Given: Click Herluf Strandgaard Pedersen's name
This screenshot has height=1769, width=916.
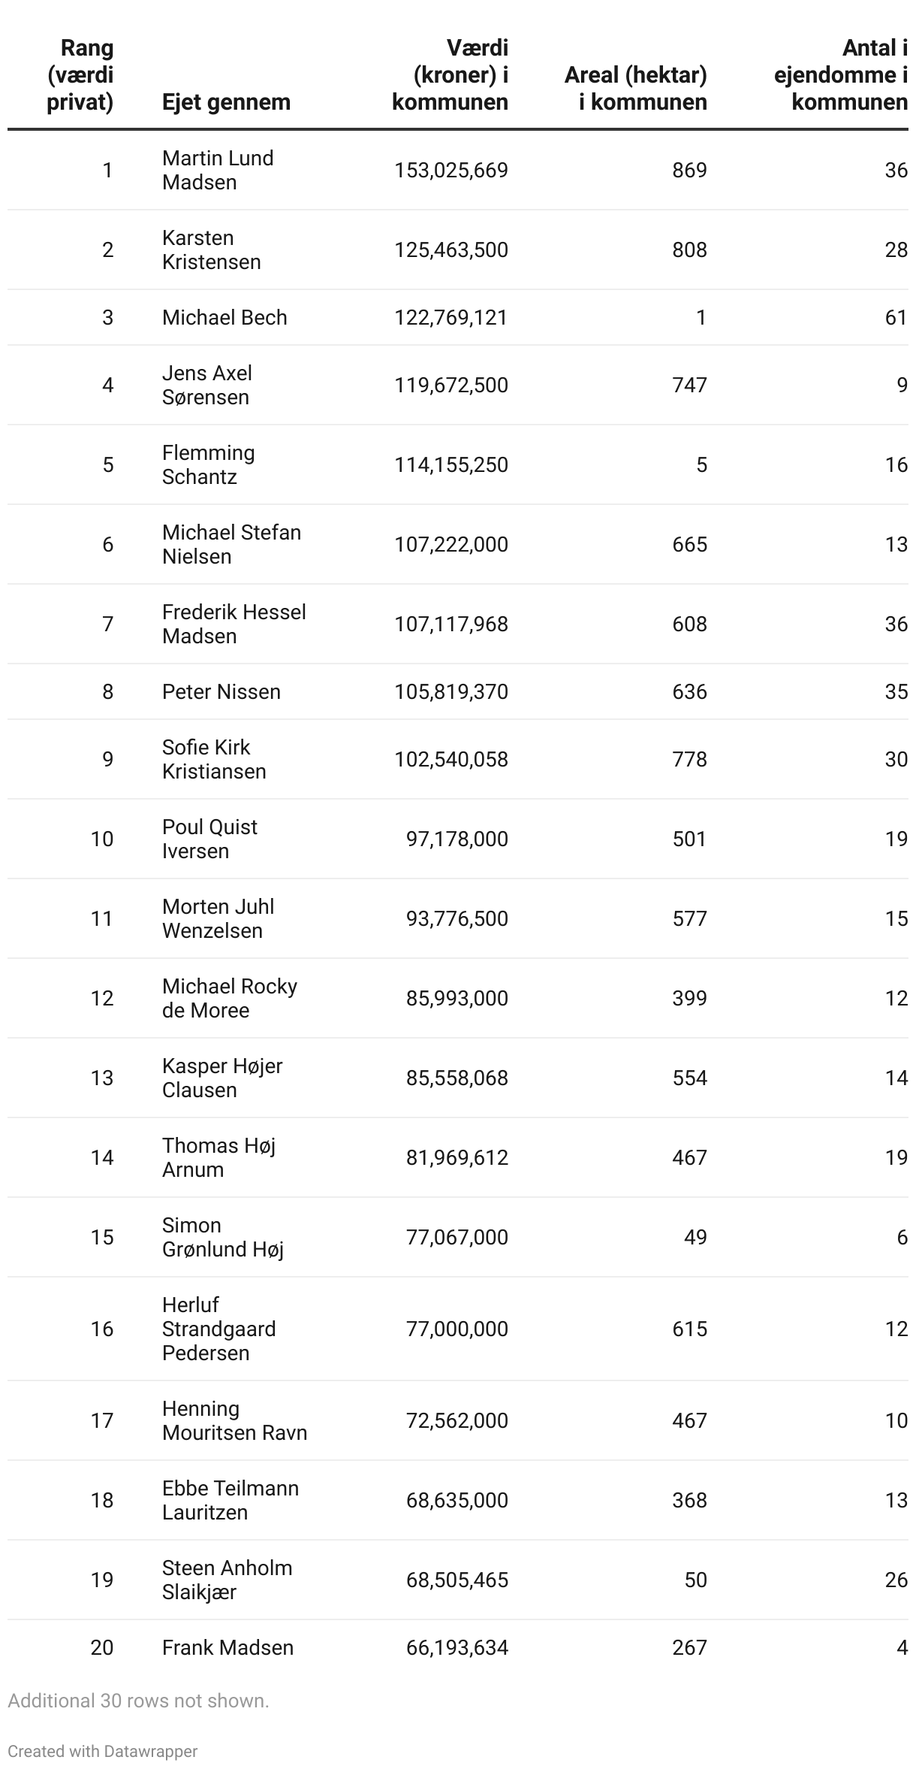Looking at the screenshot, I should click(218, 1329).
